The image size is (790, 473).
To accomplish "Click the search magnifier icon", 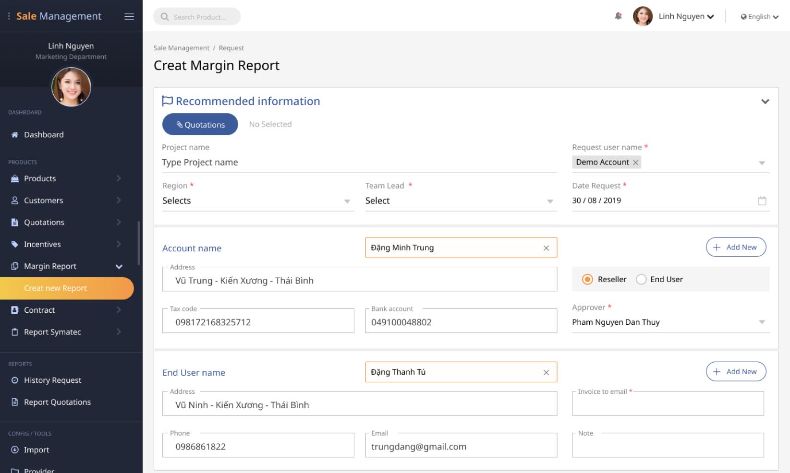I will pyautogui.click(x=165, y=17).
